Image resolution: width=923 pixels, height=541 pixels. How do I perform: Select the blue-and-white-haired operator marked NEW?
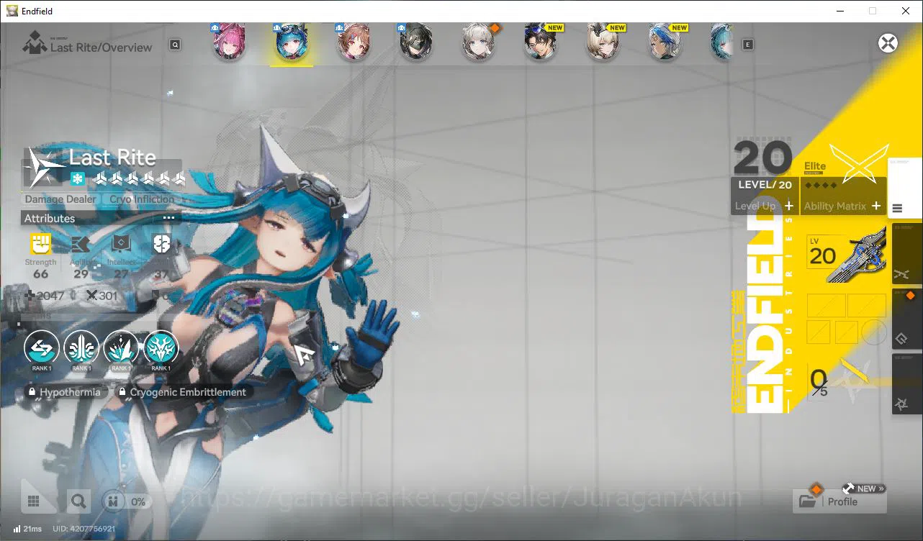[x=665, y=43]
